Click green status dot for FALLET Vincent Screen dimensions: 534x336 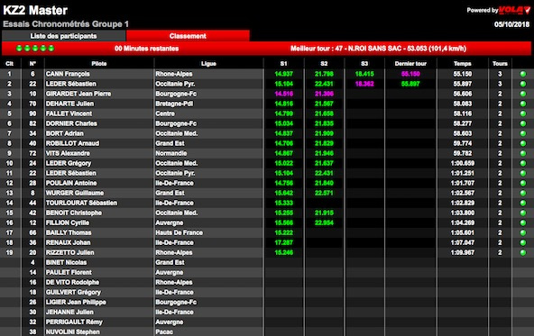coord(523,114)
